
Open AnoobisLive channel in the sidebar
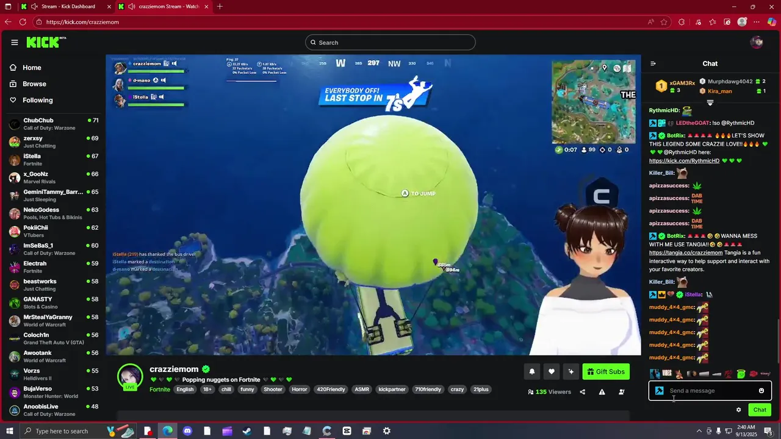(x=54, y=410)
